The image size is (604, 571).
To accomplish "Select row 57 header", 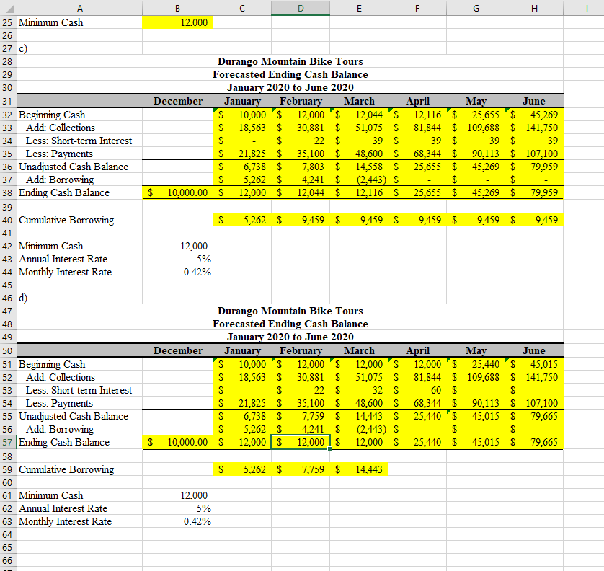I will tap(8, 442).
